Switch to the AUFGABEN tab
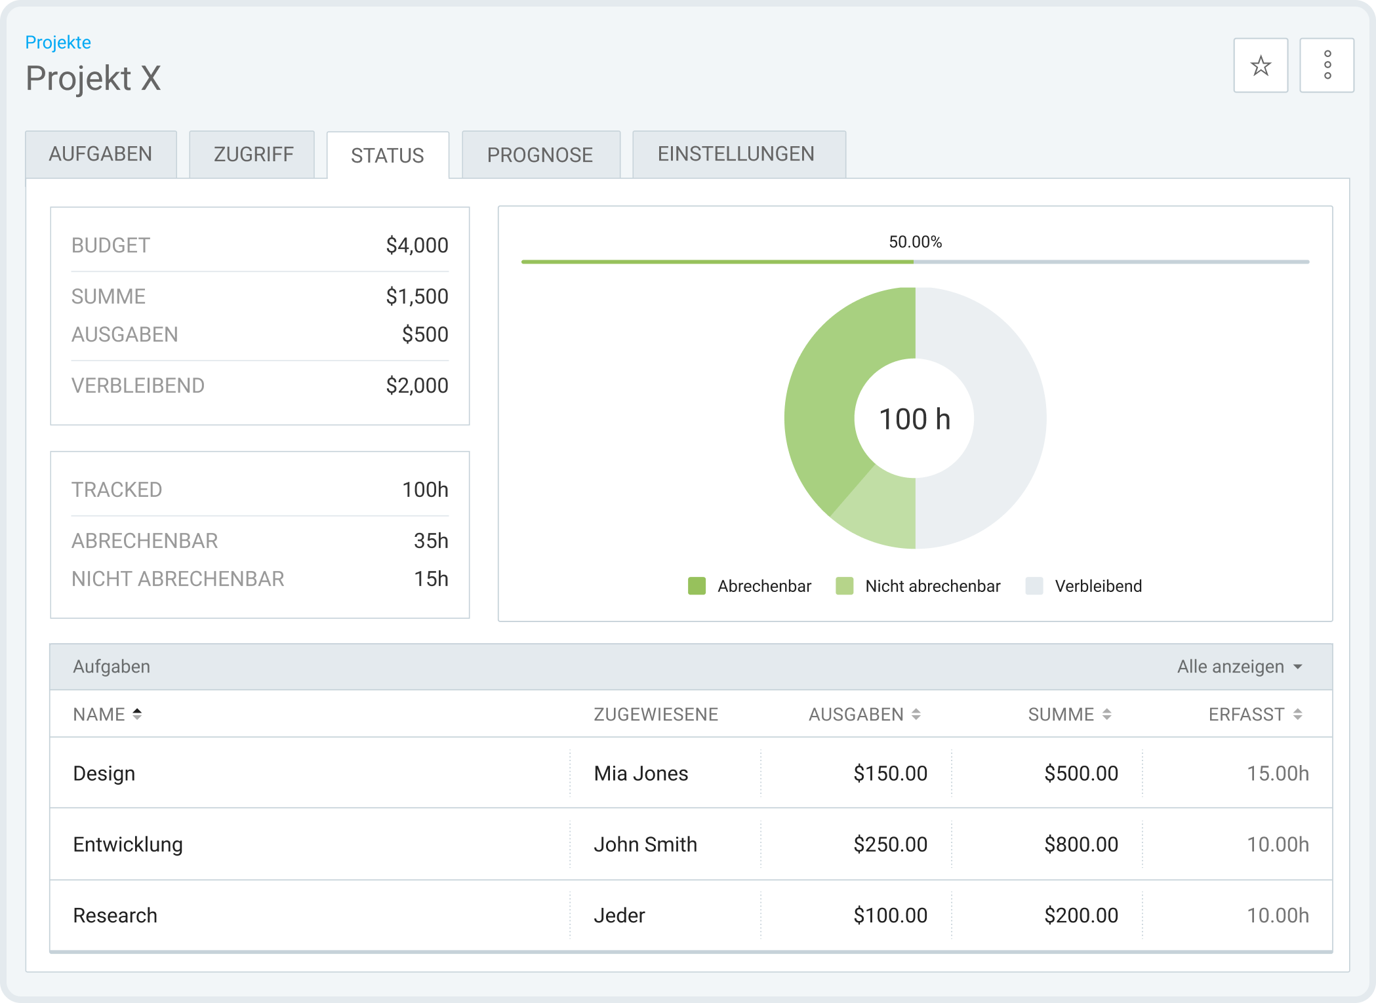Image resolution: width=1376 pixels, height=1003 pixels. [x=101, y=154]
